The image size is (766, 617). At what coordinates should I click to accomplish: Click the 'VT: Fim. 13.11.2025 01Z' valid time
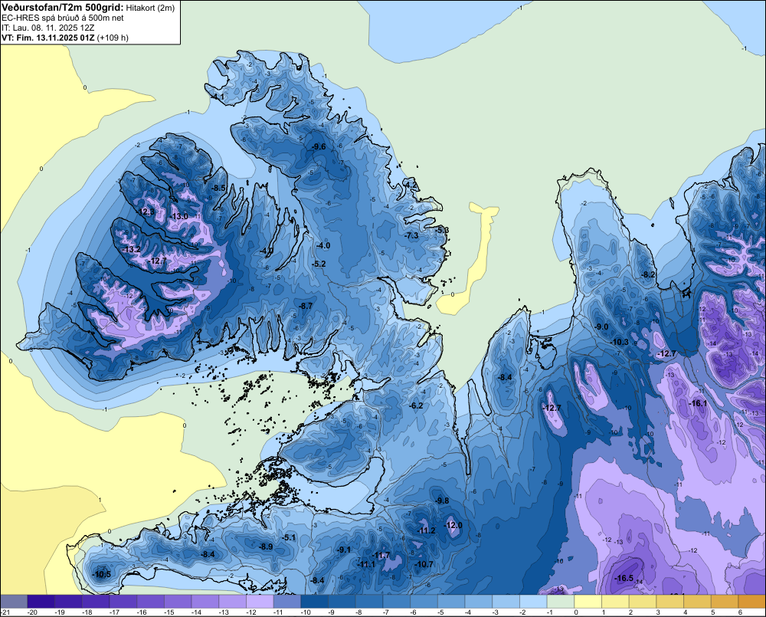pos(47,38)
